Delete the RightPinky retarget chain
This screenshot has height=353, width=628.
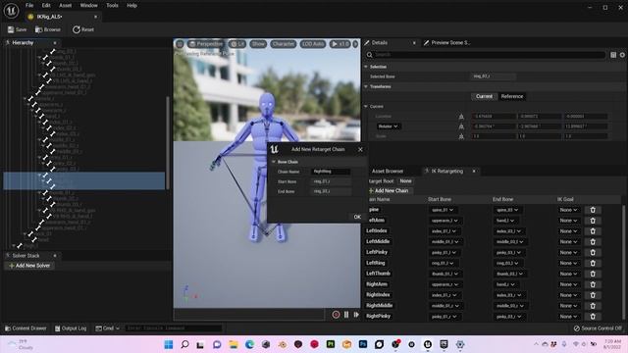pos(593,316)
